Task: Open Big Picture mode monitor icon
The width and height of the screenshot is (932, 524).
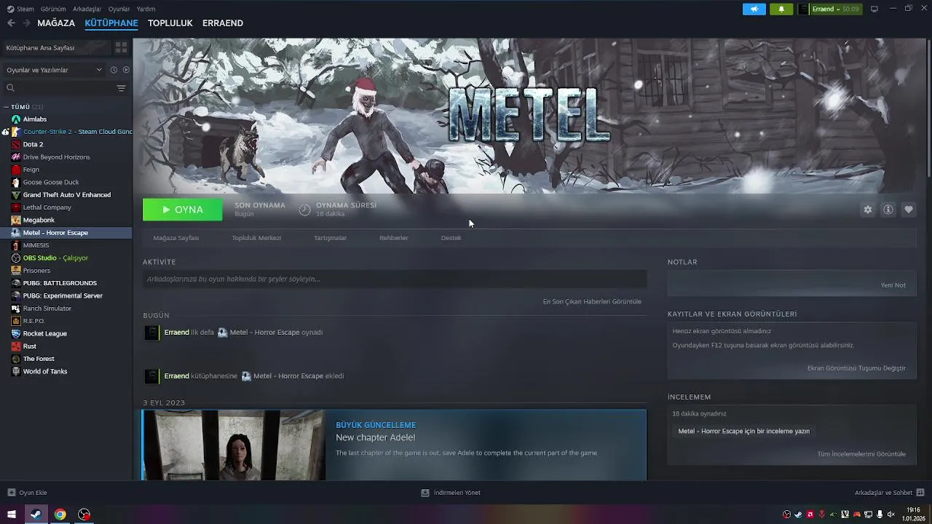Action: pyautogui.click(x=874, y=9)
